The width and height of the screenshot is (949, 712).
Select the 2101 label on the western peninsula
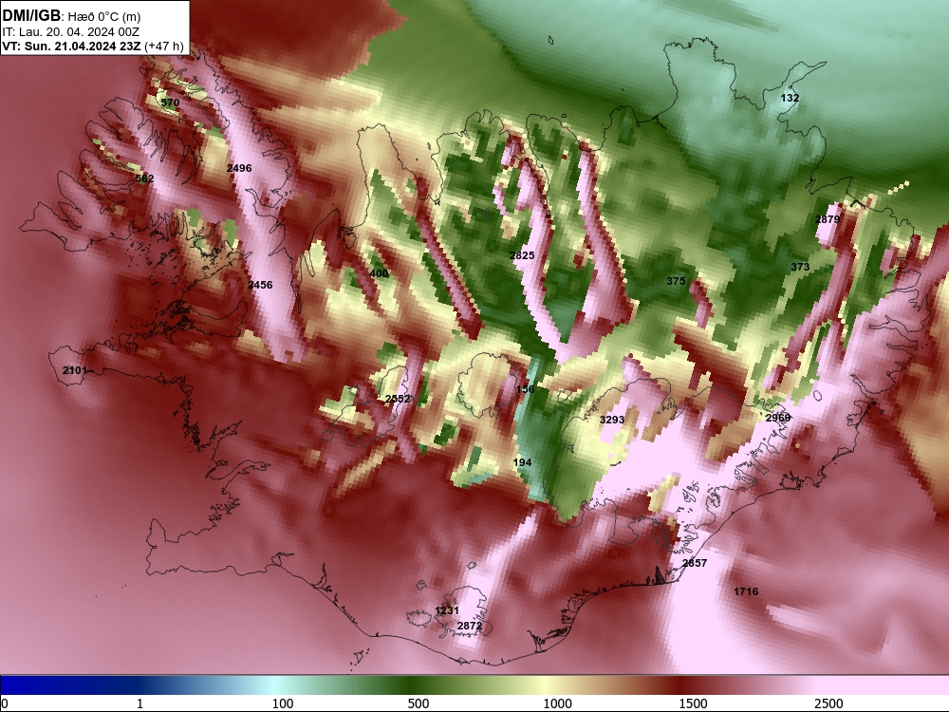pyautogui.click(x=75, y=370)
